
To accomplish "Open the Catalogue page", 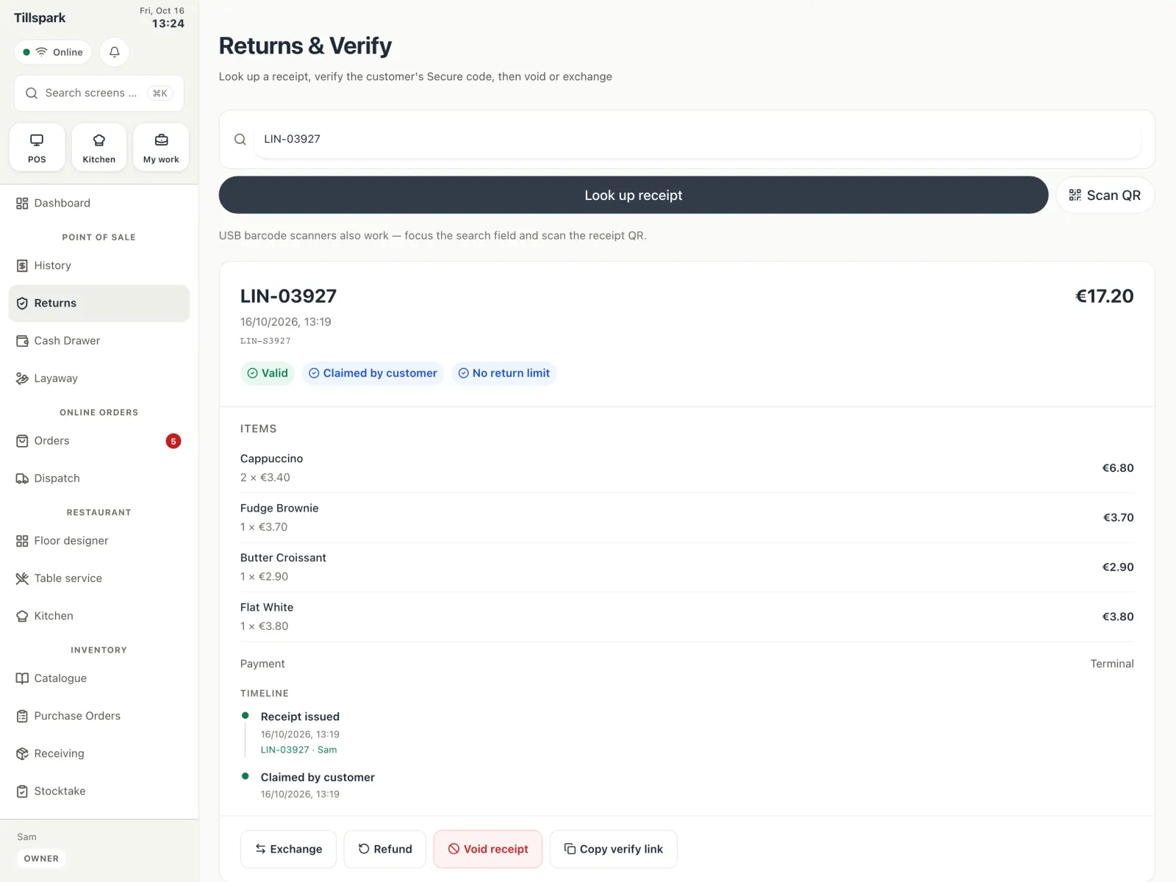I will 99,678.
